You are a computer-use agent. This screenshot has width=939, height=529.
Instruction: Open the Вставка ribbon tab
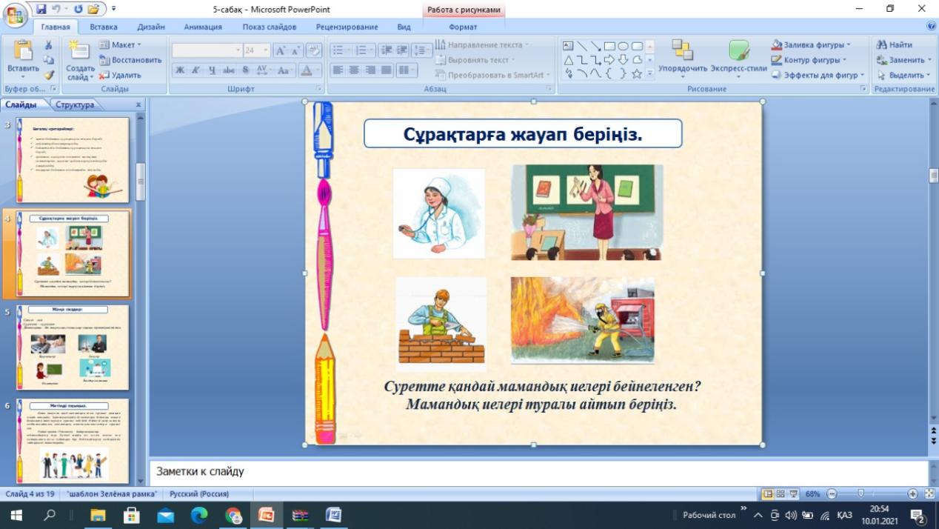coord(104,27)
